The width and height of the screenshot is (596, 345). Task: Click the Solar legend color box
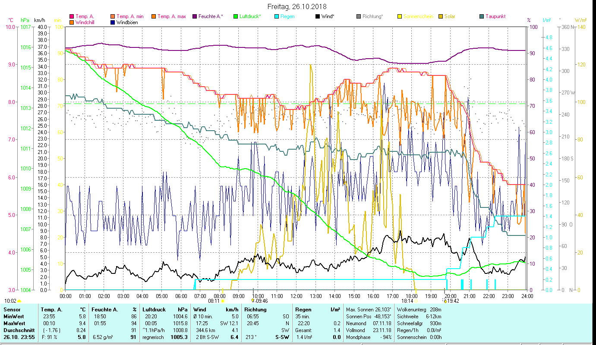coord(440,16)
